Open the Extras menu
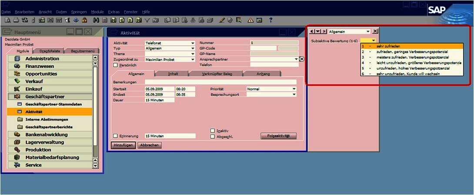The image size is (474, 195). tap(113, 12)
